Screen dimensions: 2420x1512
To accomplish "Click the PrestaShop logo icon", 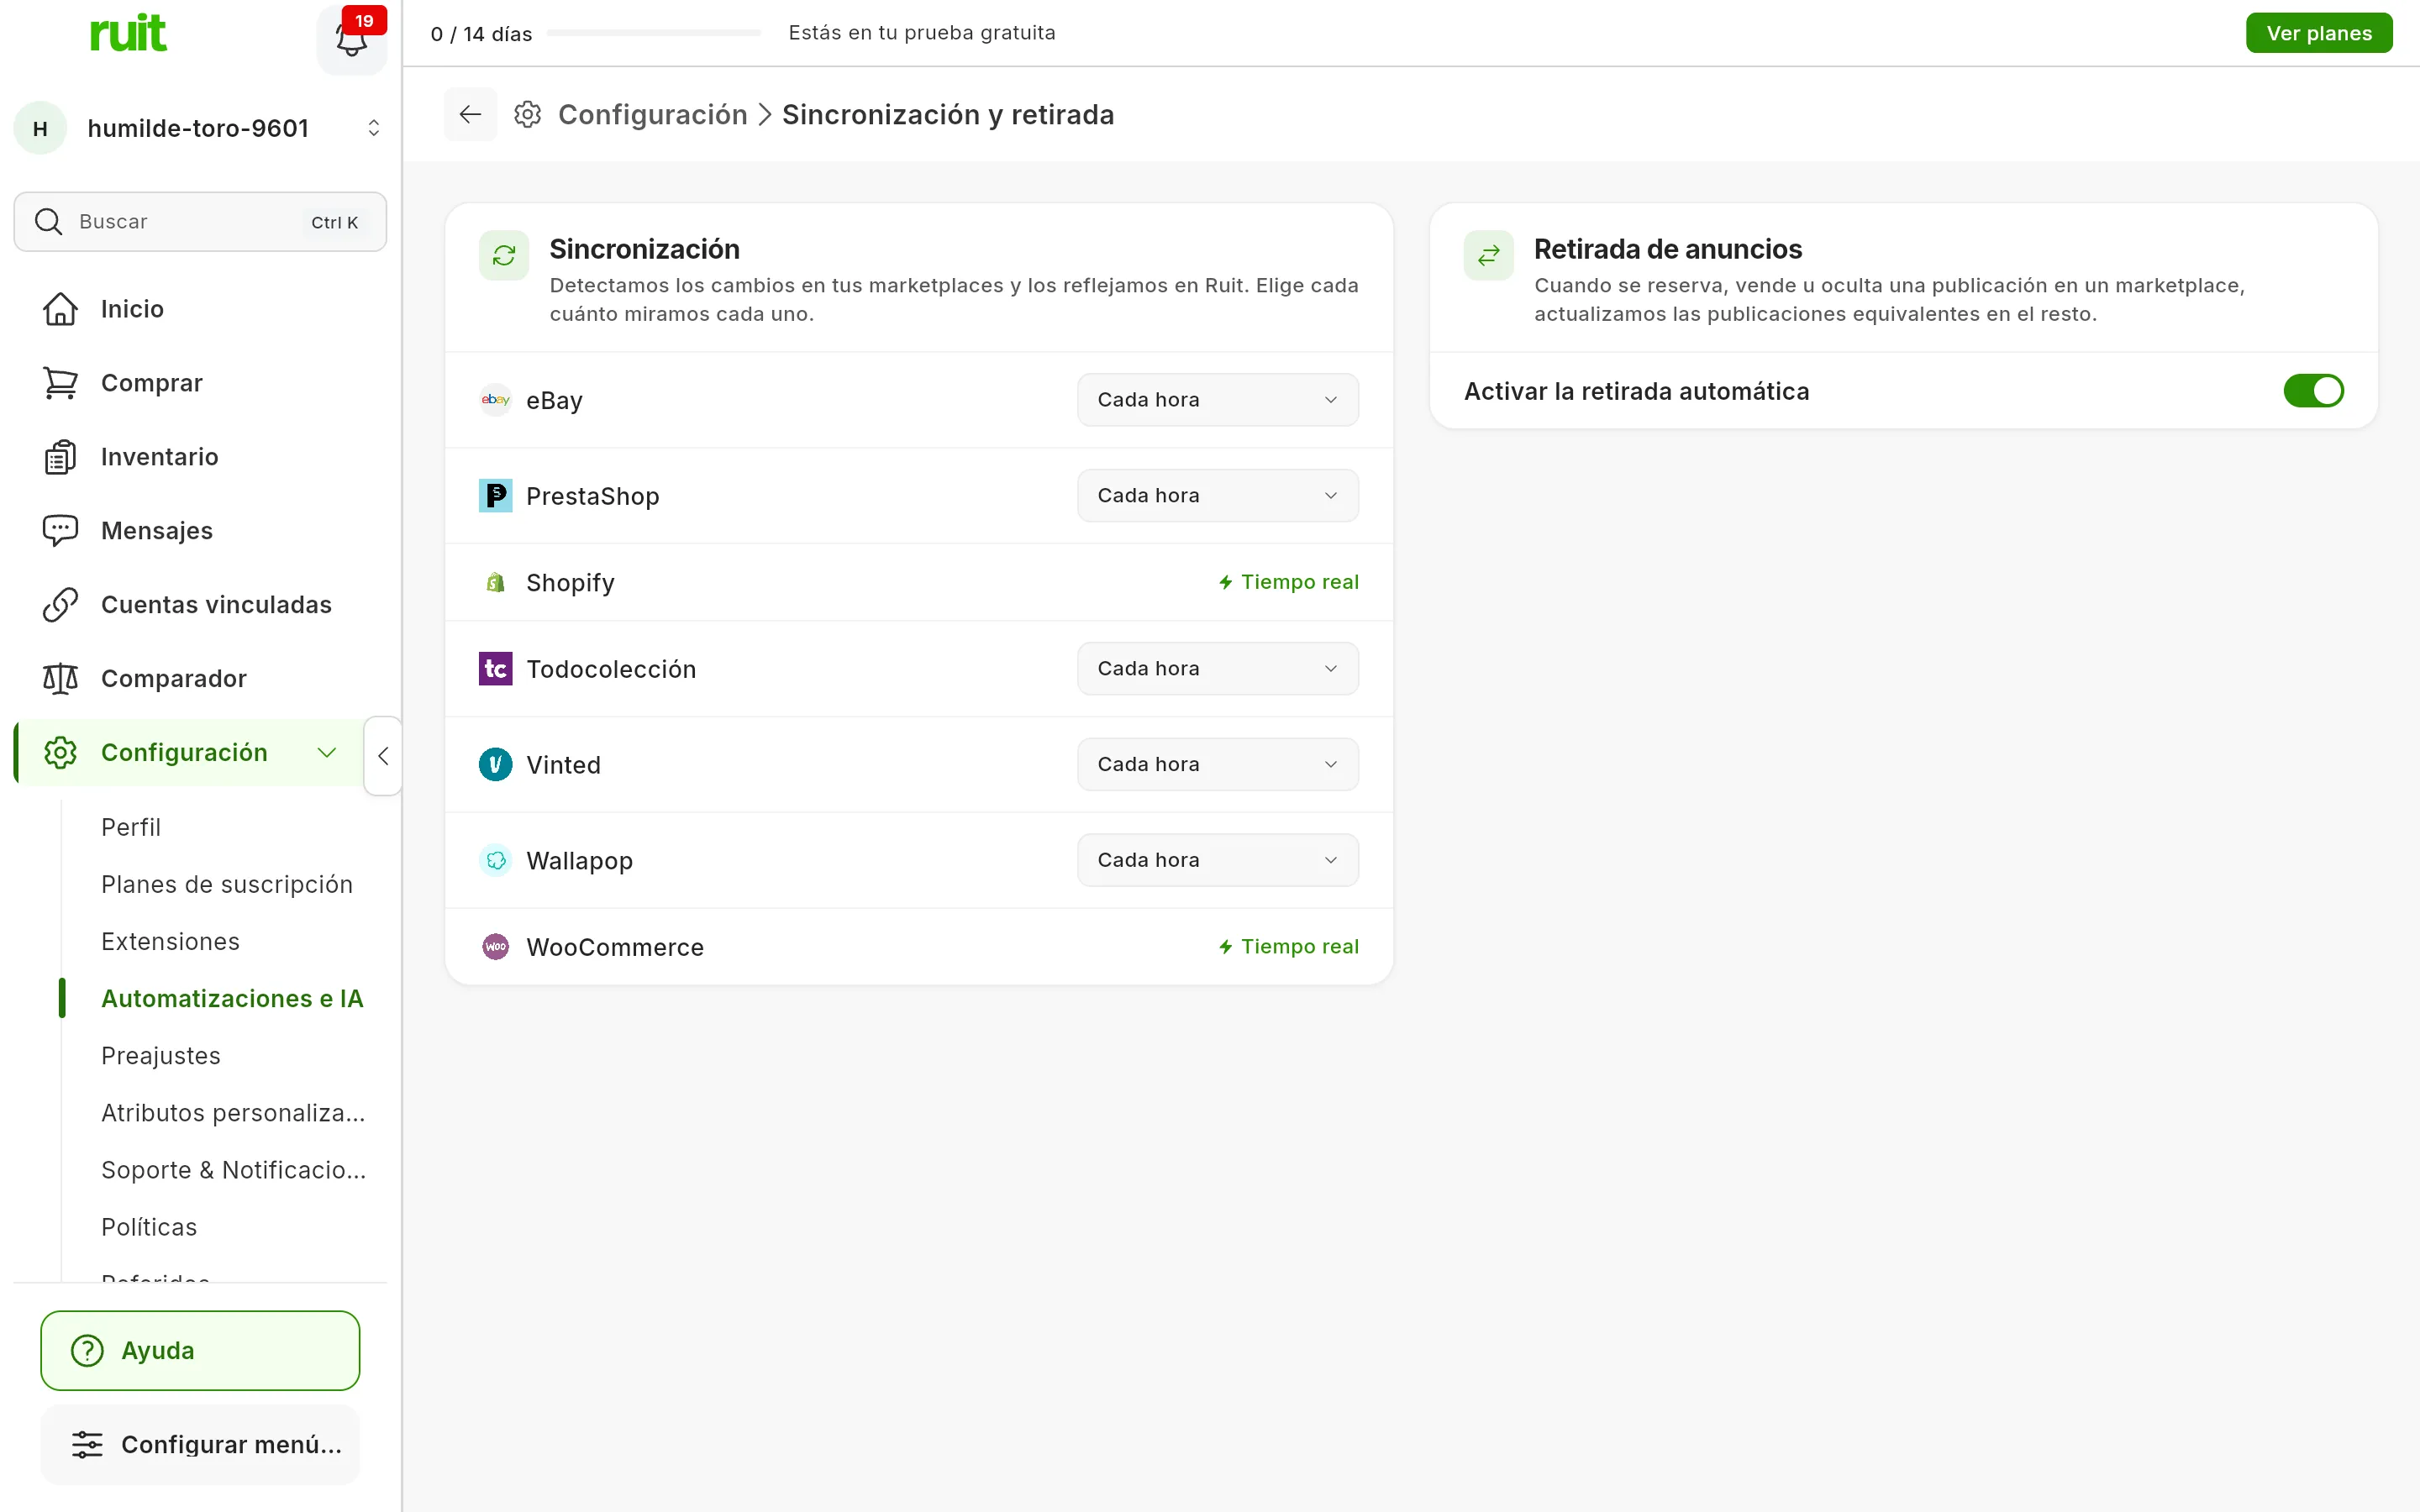I will (496, 496).
